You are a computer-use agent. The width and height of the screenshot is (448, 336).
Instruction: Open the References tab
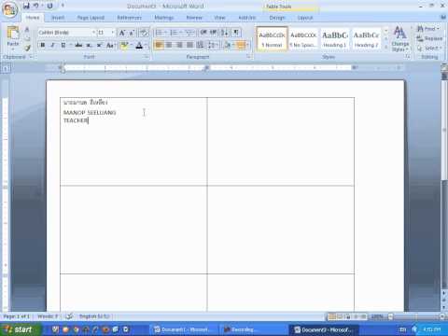click(x=129, y=18)
